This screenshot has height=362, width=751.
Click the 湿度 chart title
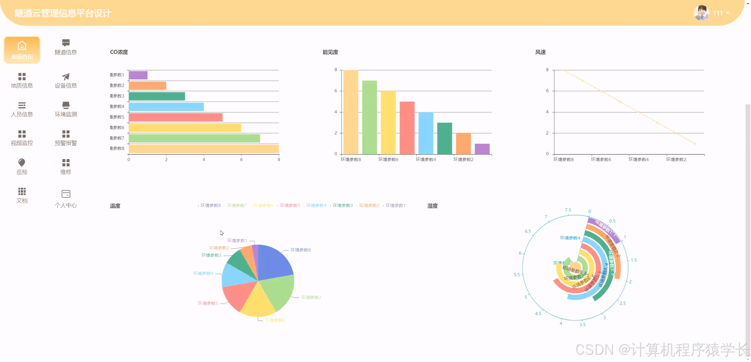432,206
